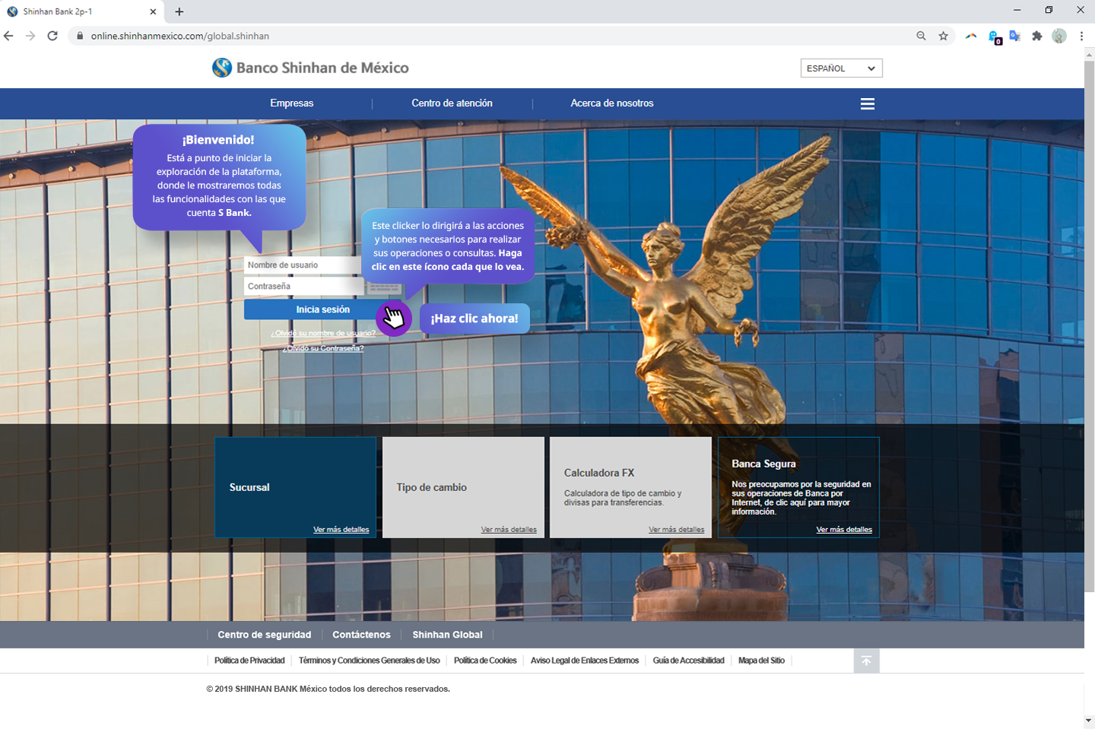Click the padlock site info icon
Image resolution: width=1095 pixels, height=729 pixels.
[80, 36]
